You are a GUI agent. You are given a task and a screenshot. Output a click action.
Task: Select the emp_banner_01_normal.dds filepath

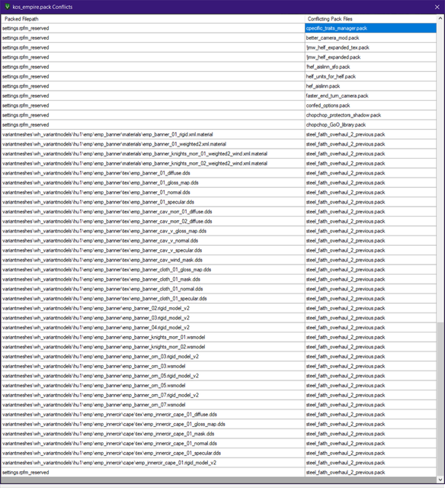152,192
